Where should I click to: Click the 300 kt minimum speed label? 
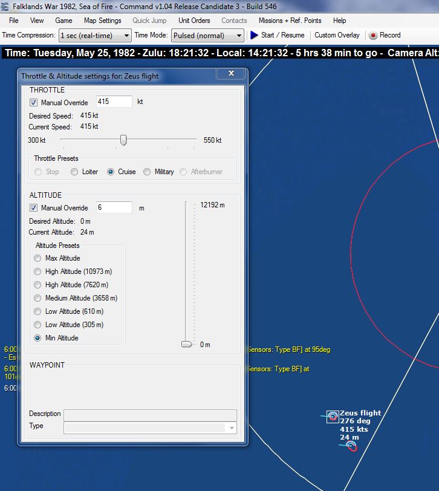pos(37,140)
